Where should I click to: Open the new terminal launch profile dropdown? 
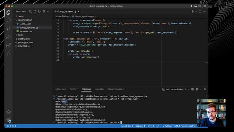click(x=189, y=89)
